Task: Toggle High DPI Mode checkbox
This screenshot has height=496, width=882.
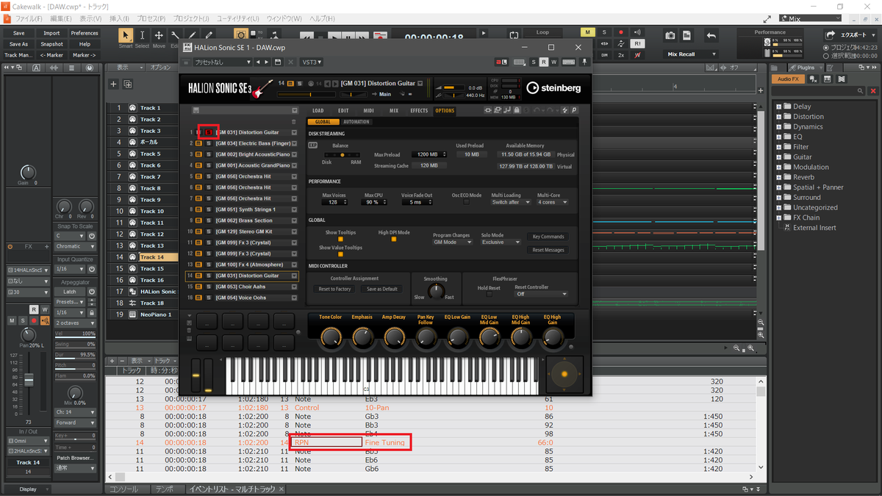Action: pos(394,239)
